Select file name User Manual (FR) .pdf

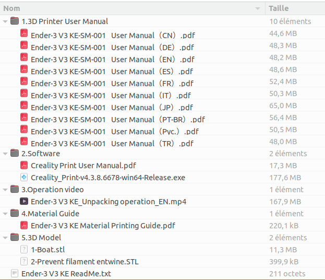coord(112,84)
